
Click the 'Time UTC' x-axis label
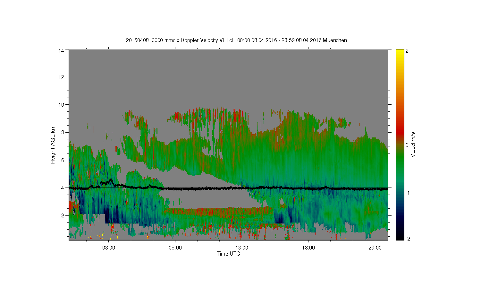pyautogui.click(x=228, y=254)
